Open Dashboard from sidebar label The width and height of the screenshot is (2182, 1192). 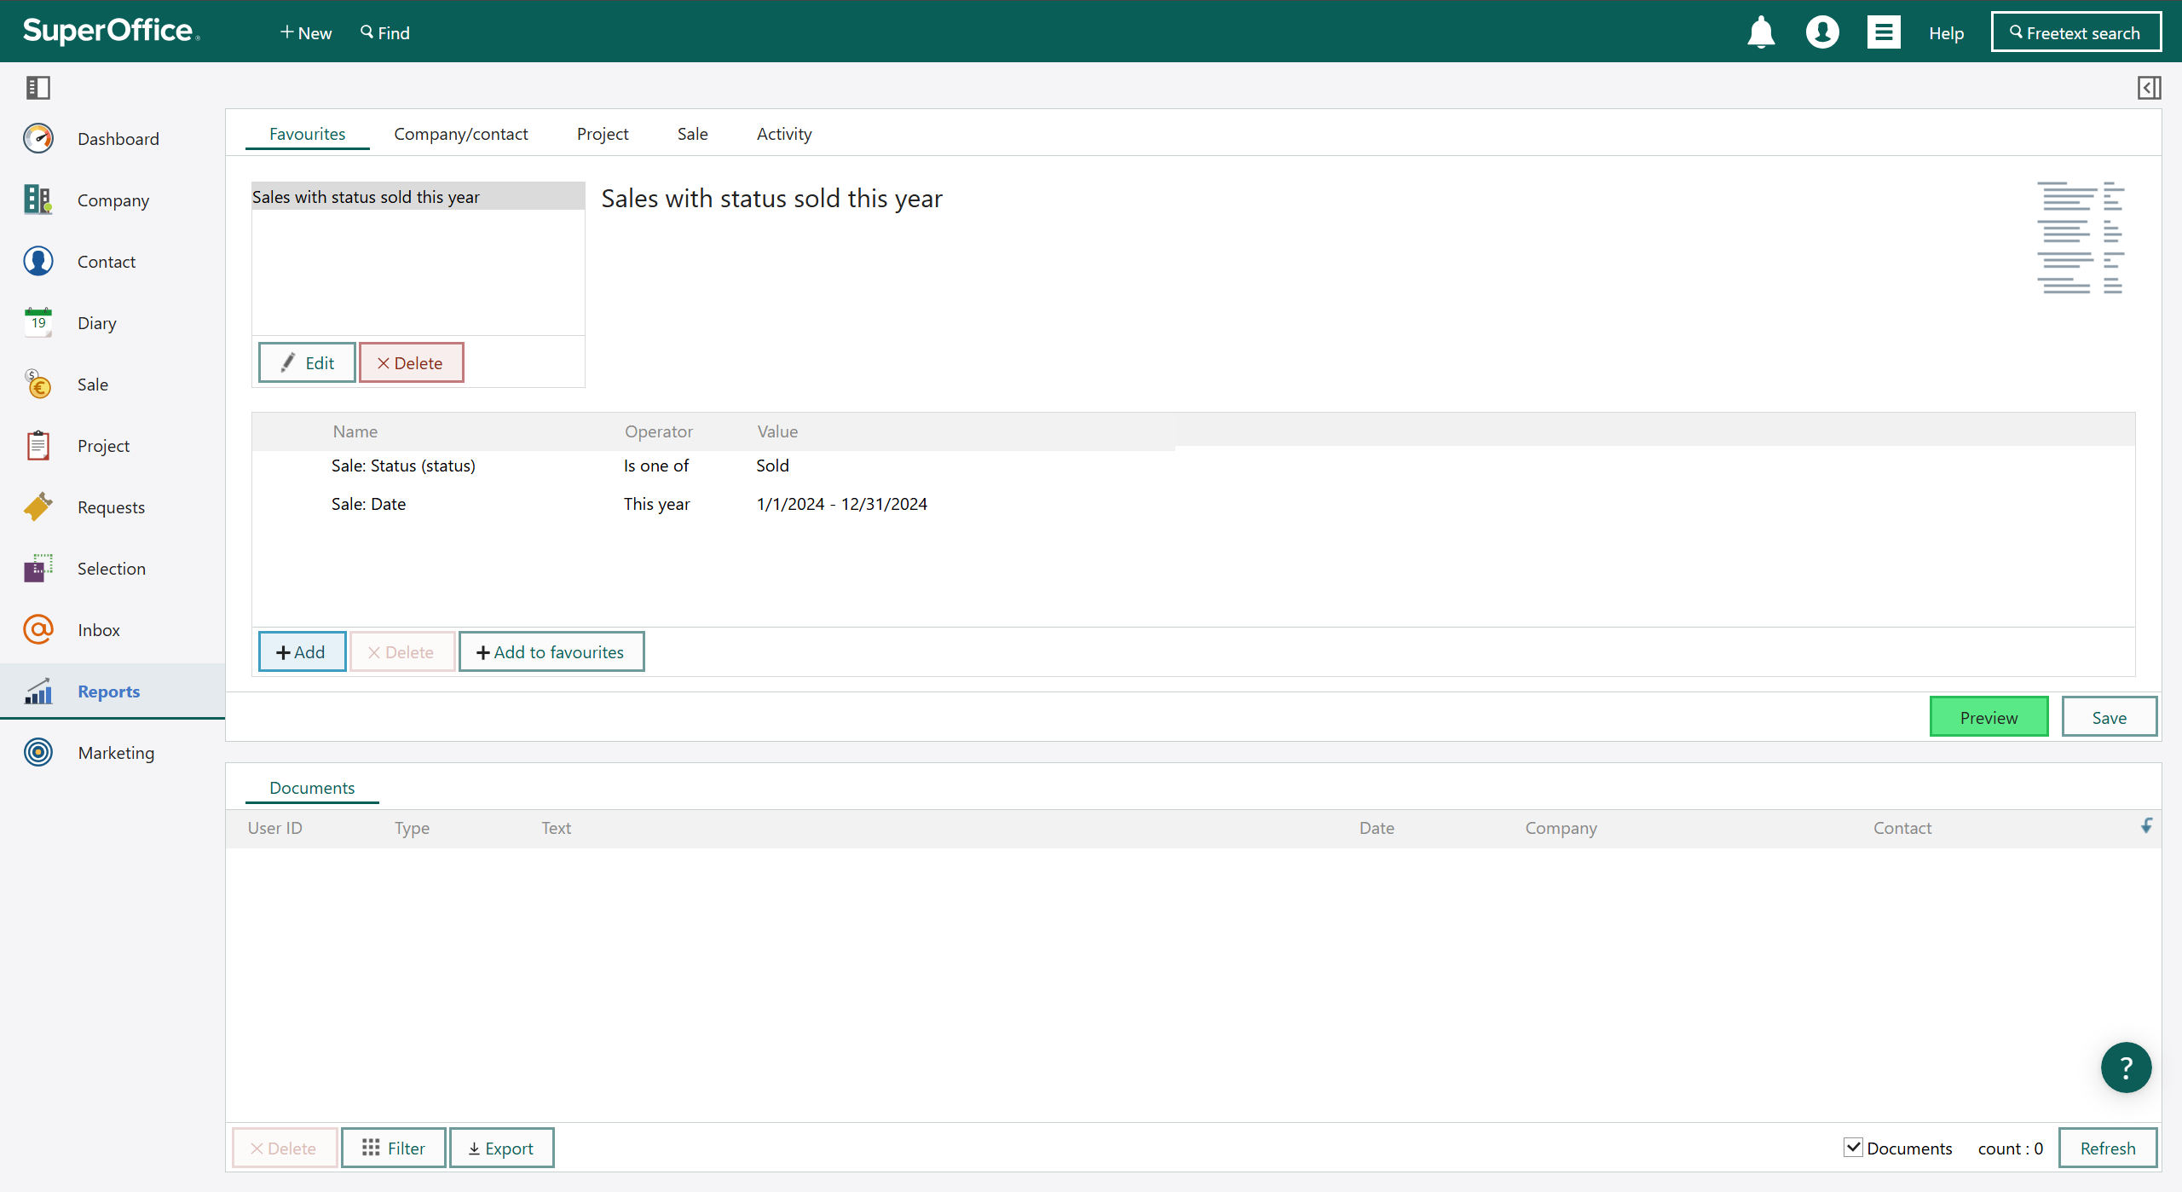pos(118,139)
